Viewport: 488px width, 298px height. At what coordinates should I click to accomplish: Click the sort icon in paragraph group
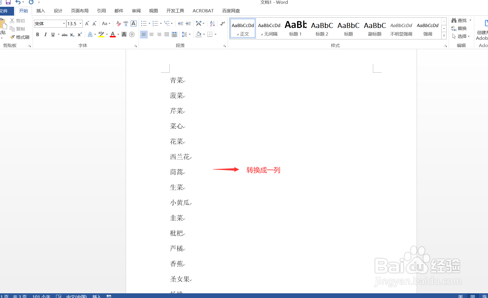[x=212, y=24]
